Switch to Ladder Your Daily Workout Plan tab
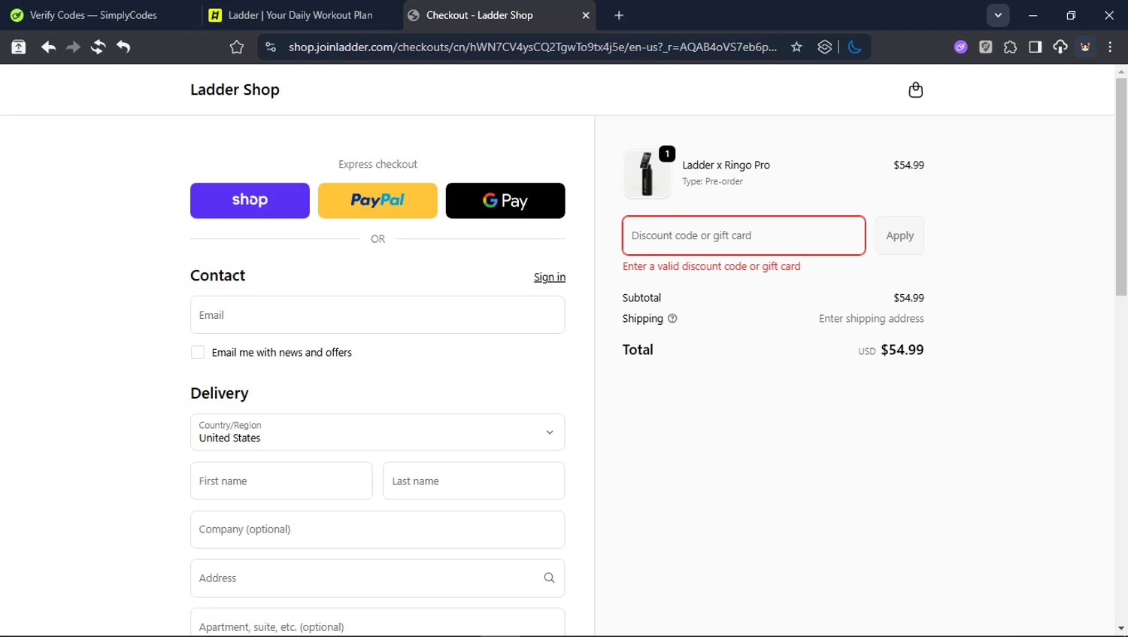This screenshot has height=637, width=1128. click(x=299, y=15)
